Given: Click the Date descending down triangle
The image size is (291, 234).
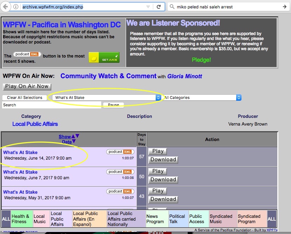Looking at the screenshot, I should [x=74, y=141].
